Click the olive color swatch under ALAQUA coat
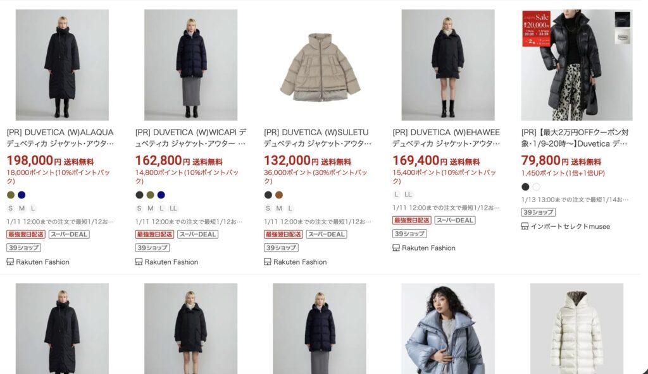This screenshot has height=374, width=648. 11,195
